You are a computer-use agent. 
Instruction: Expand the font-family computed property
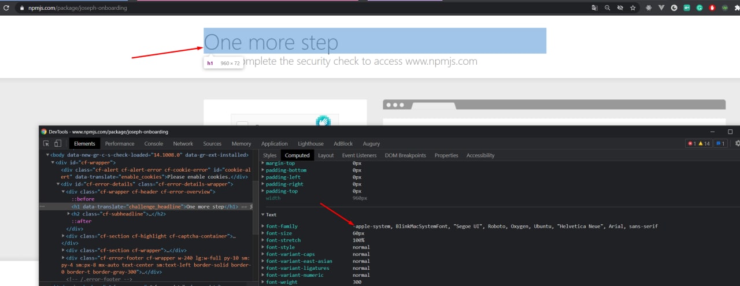(x=262, y=226)
